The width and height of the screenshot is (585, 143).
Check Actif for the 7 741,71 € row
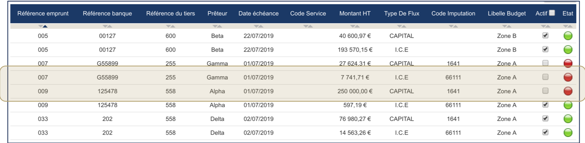pyautogui.click(x=545, y=77)
